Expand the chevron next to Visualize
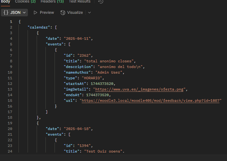 coord(89,13)
